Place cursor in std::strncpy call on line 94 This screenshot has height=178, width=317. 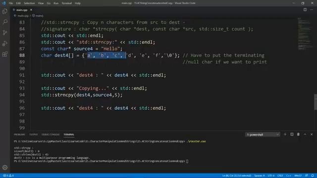[x=82, y=95]
